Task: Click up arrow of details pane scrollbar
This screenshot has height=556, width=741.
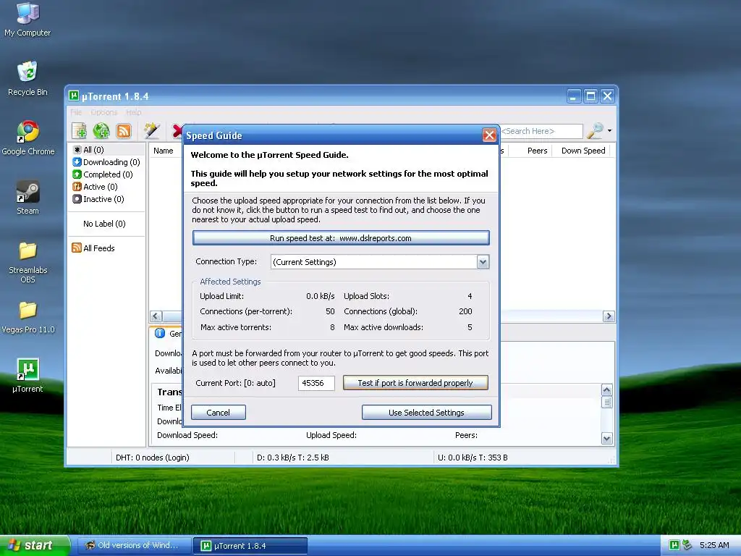Action: (607, 390)
